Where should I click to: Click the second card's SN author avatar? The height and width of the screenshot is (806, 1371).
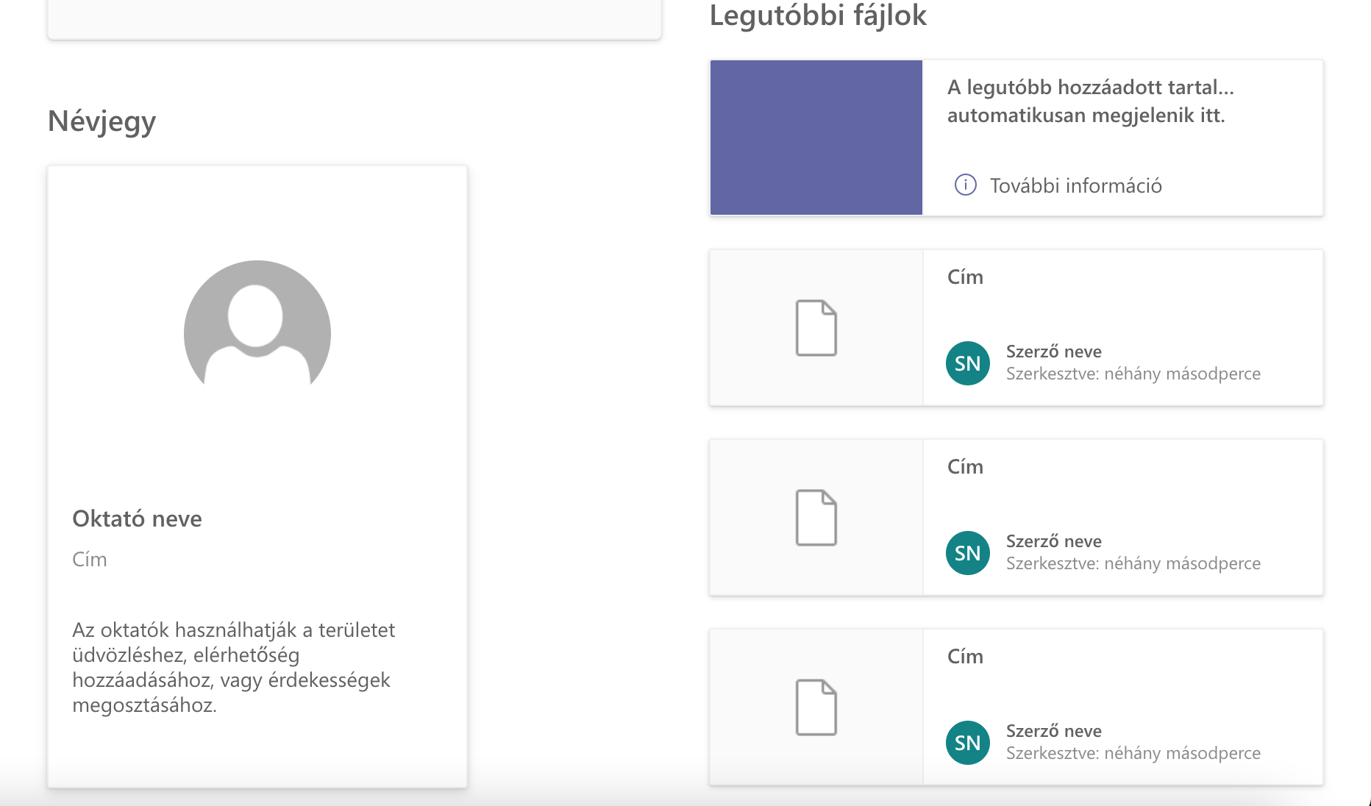tap(968, 553)
